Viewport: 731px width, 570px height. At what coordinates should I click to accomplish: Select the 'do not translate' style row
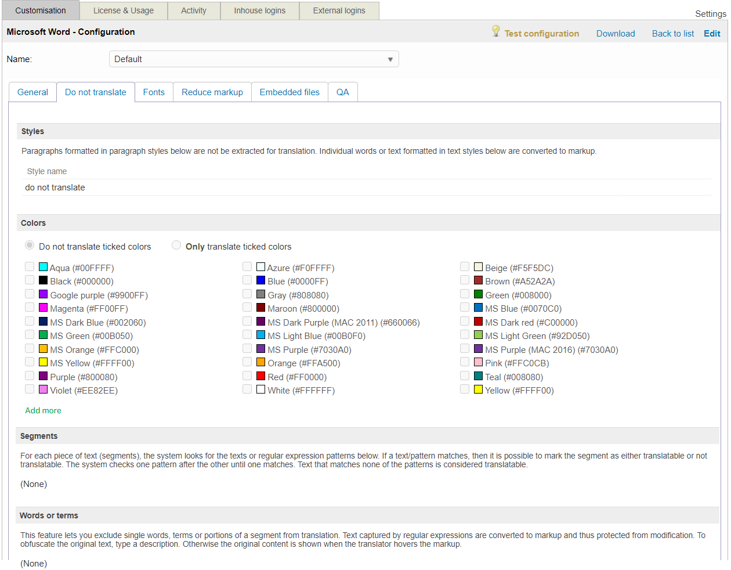tap(55, 187)
